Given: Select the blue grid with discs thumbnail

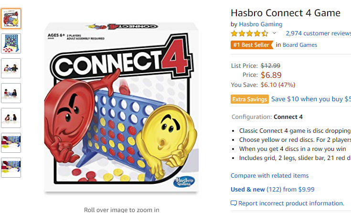Looking at the screenshot, I should 11,43.
